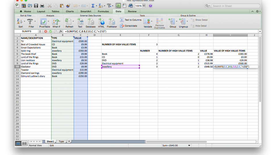Expand the PivotTable dropdown arrow

[48, 22]
